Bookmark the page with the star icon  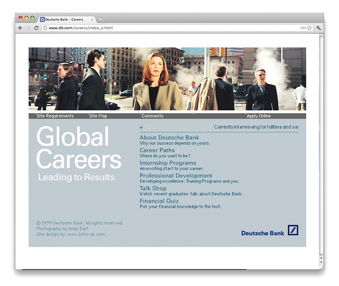(x=309, y=28)
